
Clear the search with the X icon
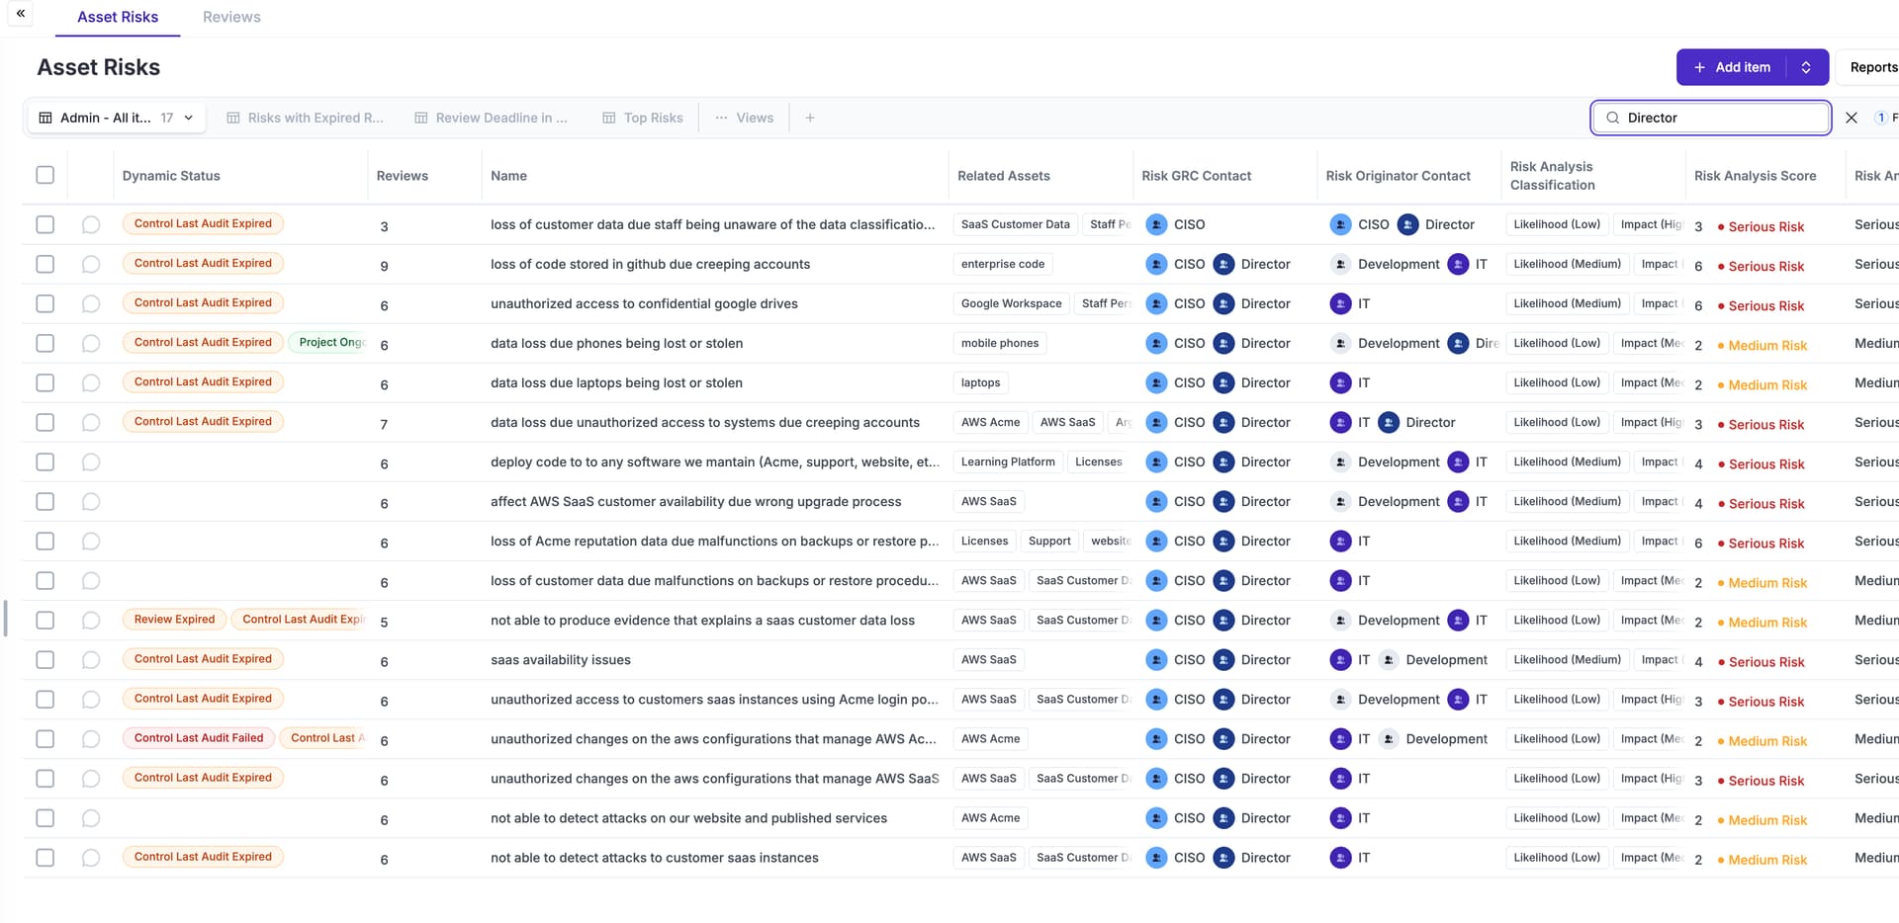coord(1852,118)
